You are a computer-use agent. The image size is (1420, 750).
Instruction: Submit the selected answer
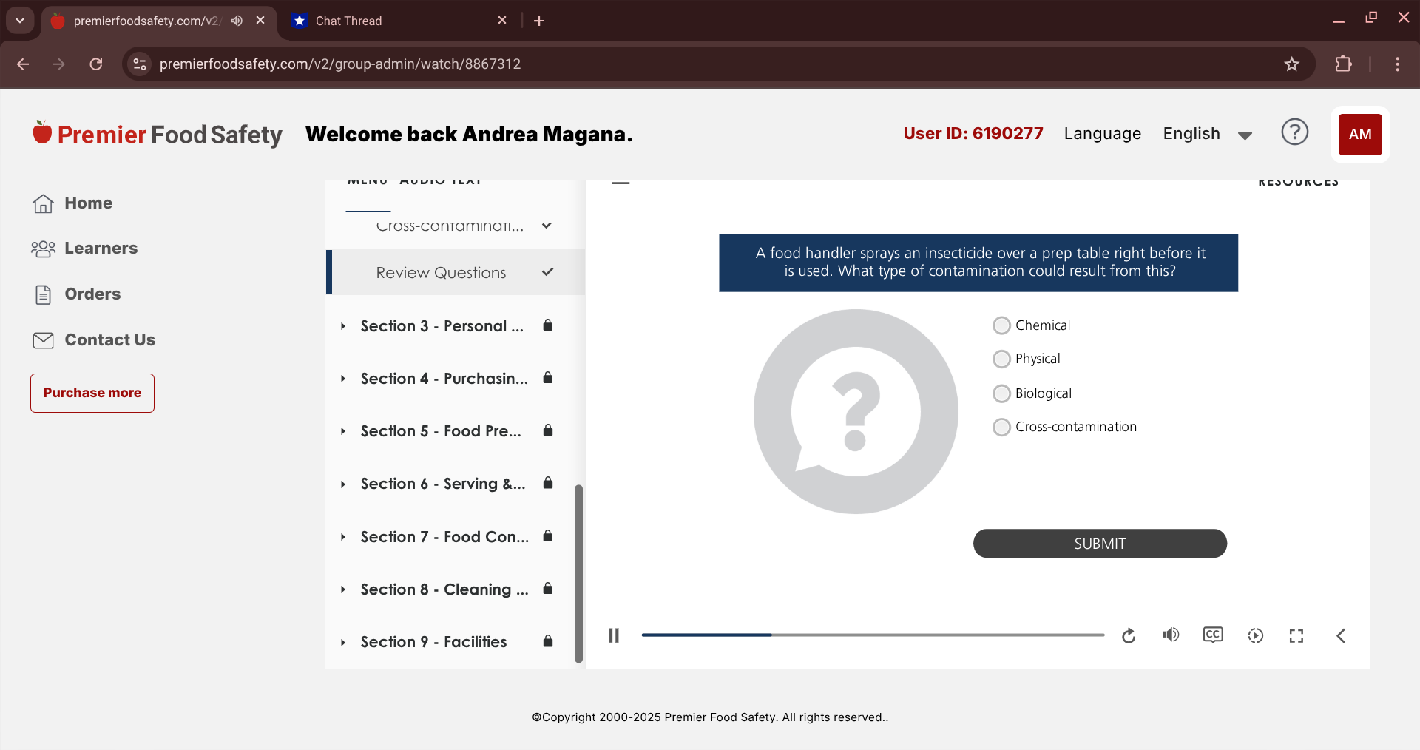(x=1100, y=544)
